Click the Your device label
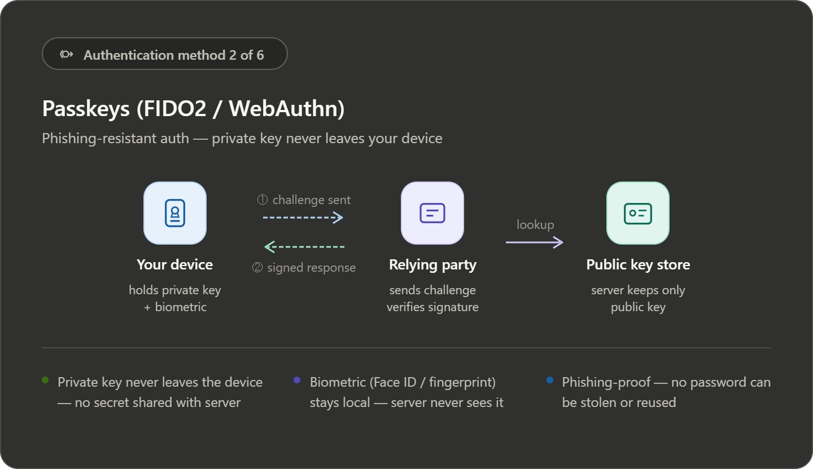Image resolution: width=813 pixels, height=469 pixels. [x=175, y=264]
